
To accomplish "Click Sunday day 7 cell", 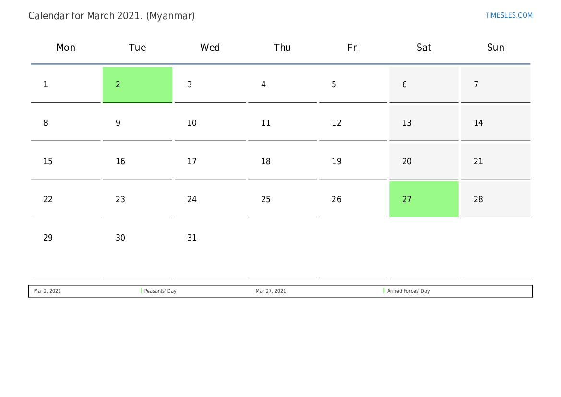I will [496, 84].
